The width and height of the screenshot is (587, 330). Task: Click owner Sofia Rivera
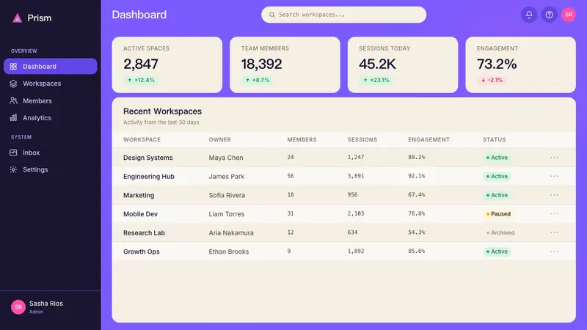227,195
